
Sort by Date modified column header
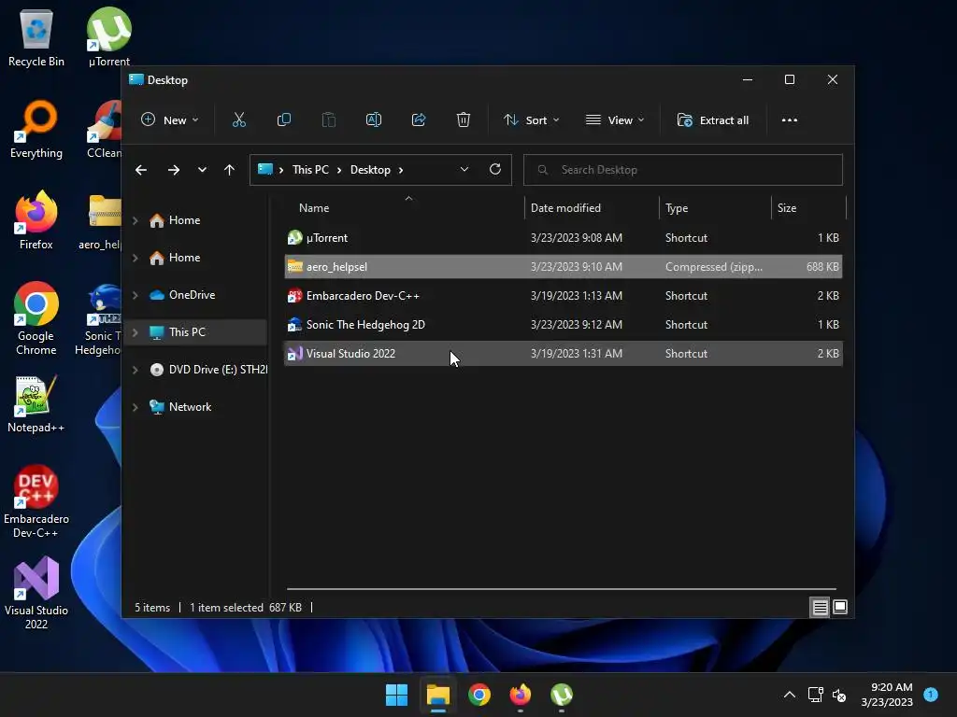[592, 208]
